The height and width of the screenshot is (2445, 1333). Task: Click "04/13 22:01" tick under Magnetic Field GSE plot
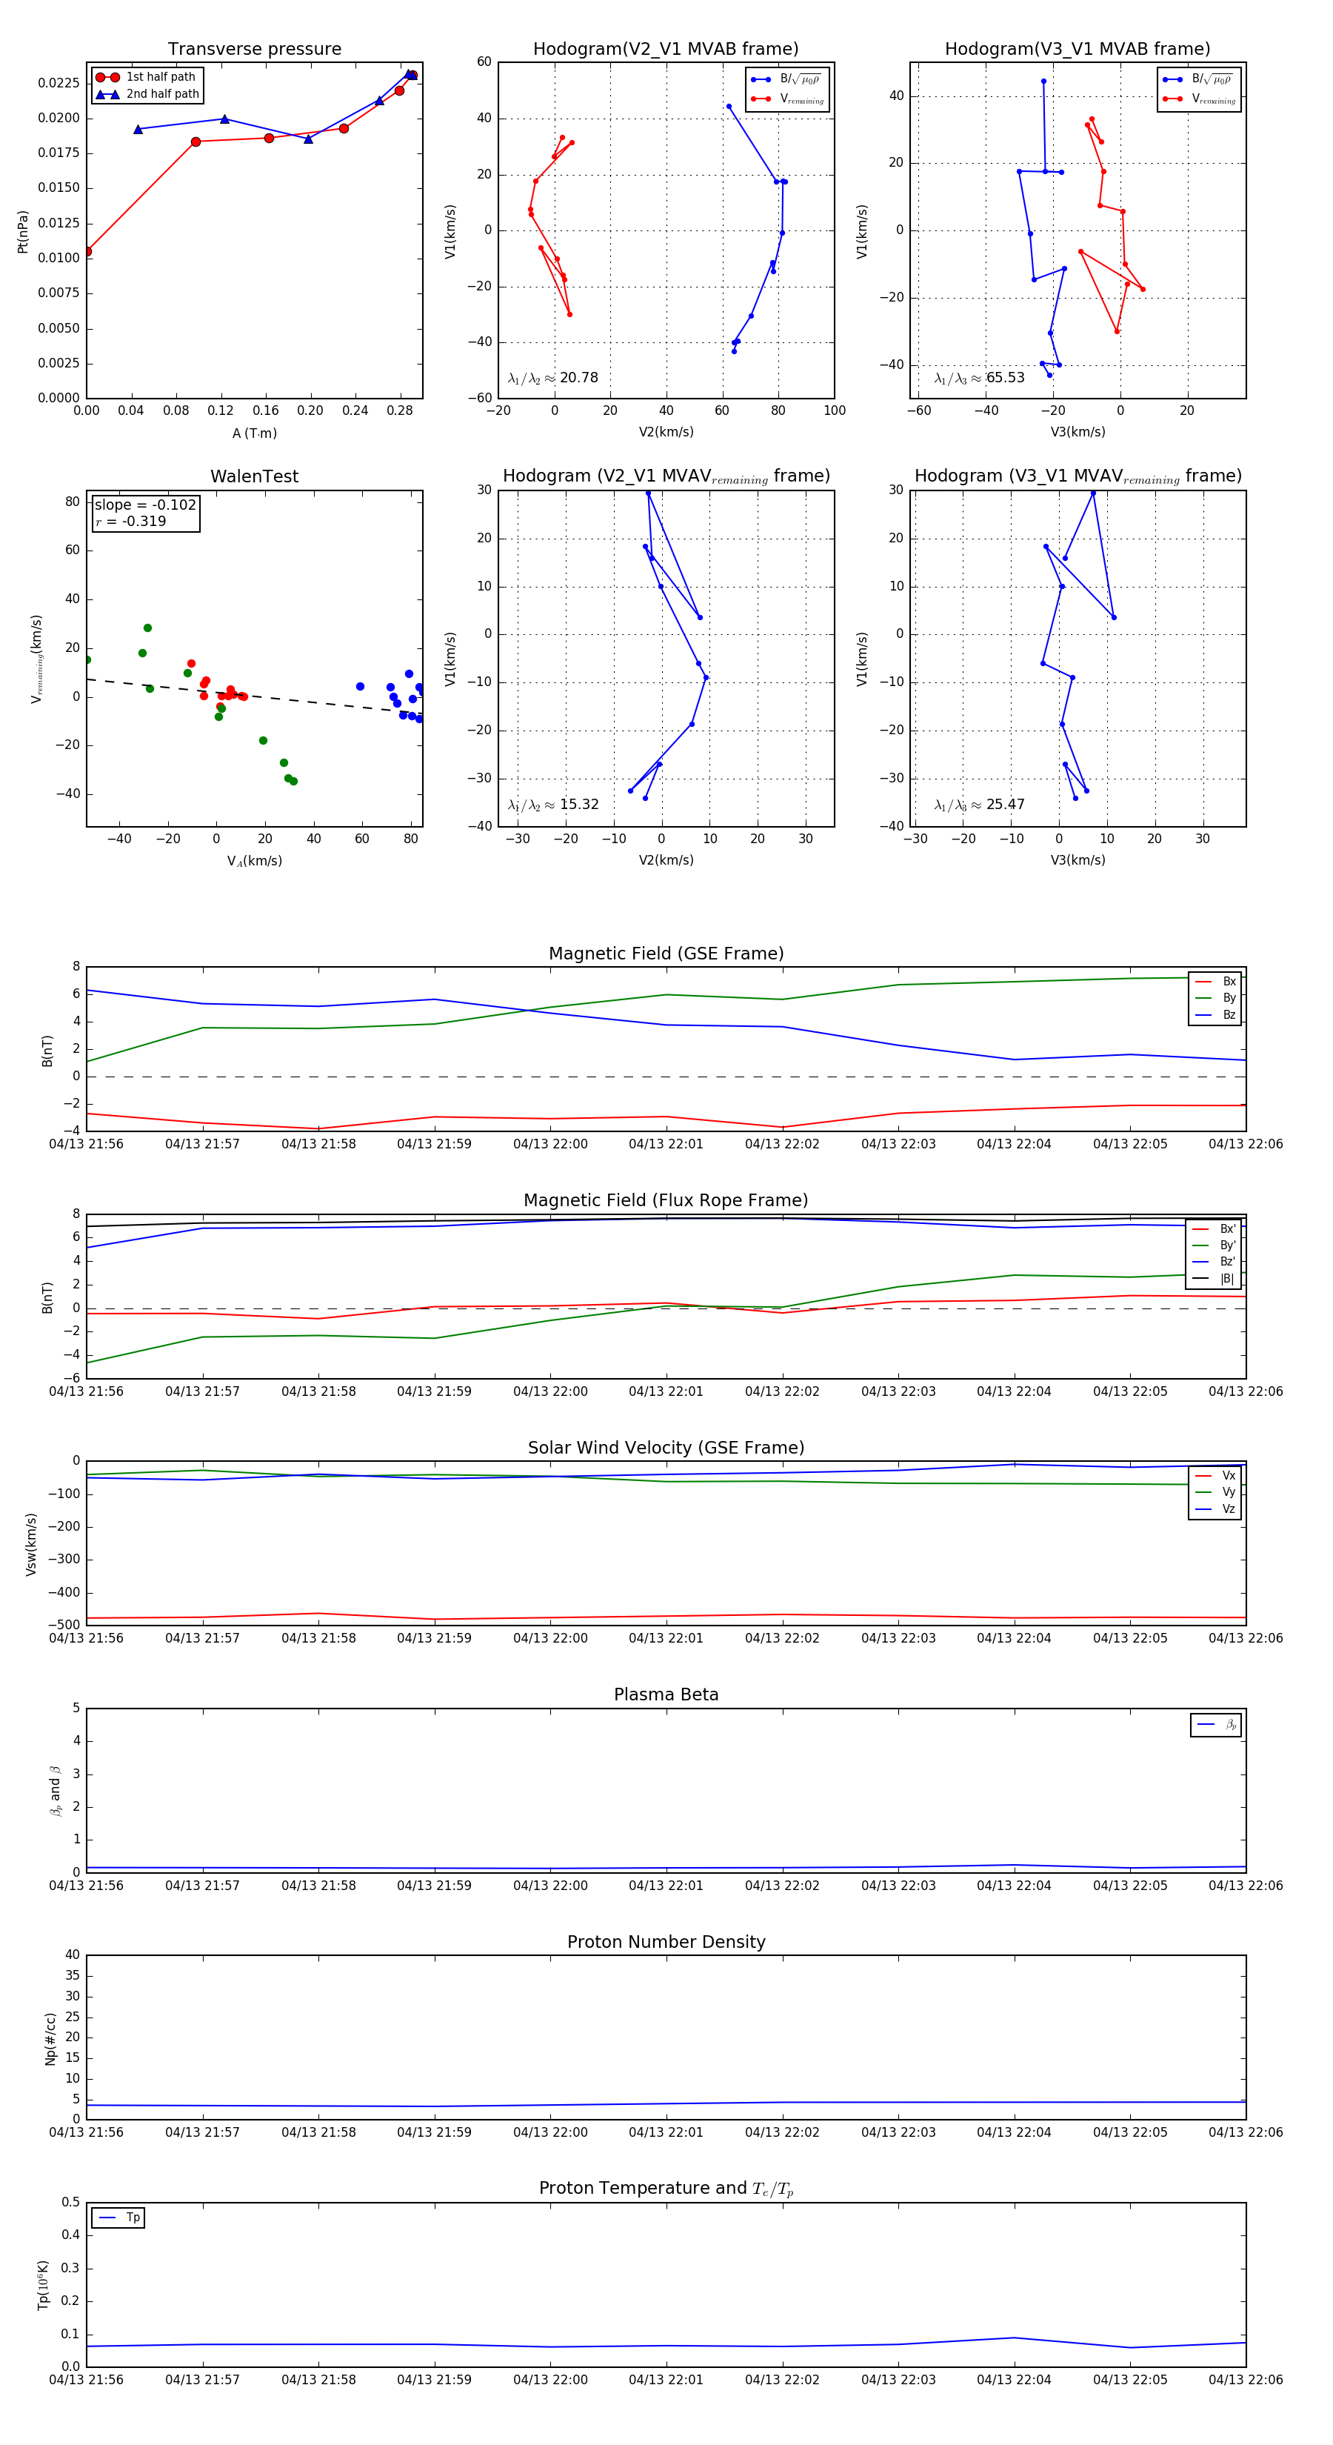pyautogui.click(x=666, y=1145)
